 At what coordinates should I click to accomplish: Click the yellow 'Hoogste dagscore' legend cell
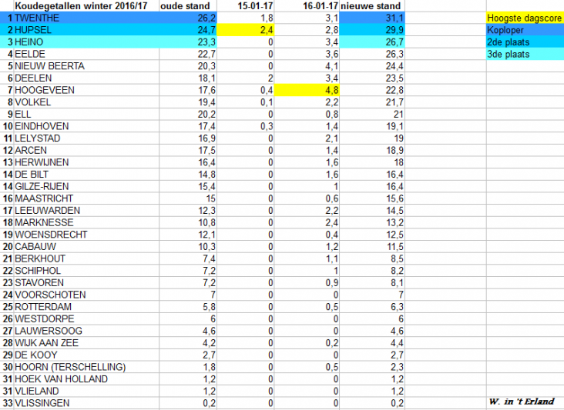coord(525,18)
